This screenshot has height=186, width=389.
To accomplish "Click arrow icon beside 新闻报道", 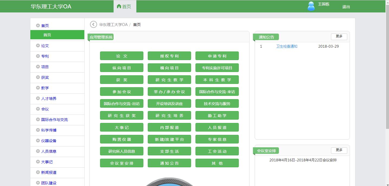I will (38, 172).
